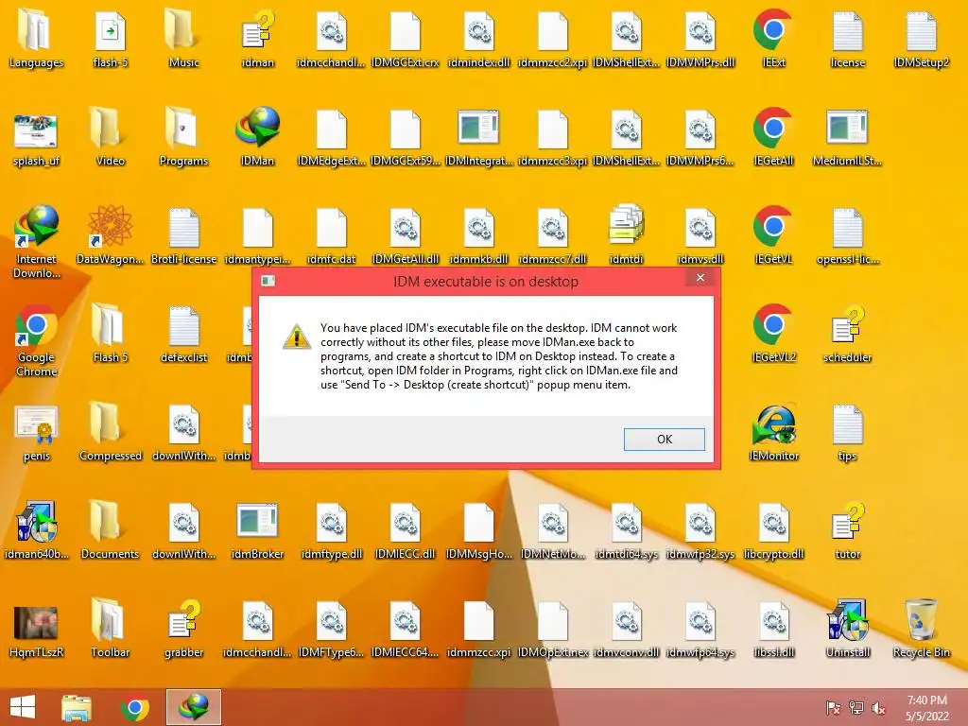Open Chrome from the taskbar
Image resolution: width=968 pixels, height=726 pixels.
pyautogui.click(x=135, y=707)
